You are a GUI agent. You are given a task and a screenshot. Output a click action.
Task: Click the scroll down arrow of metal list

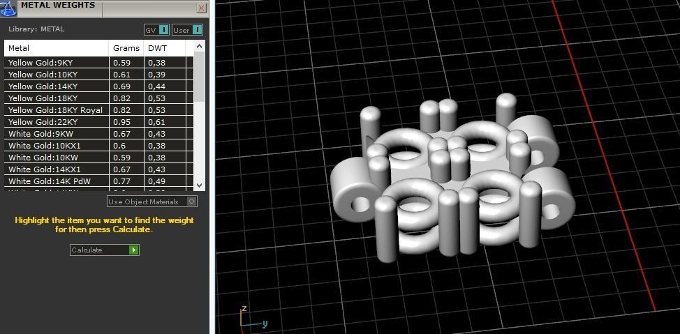(x=199, y=185)
